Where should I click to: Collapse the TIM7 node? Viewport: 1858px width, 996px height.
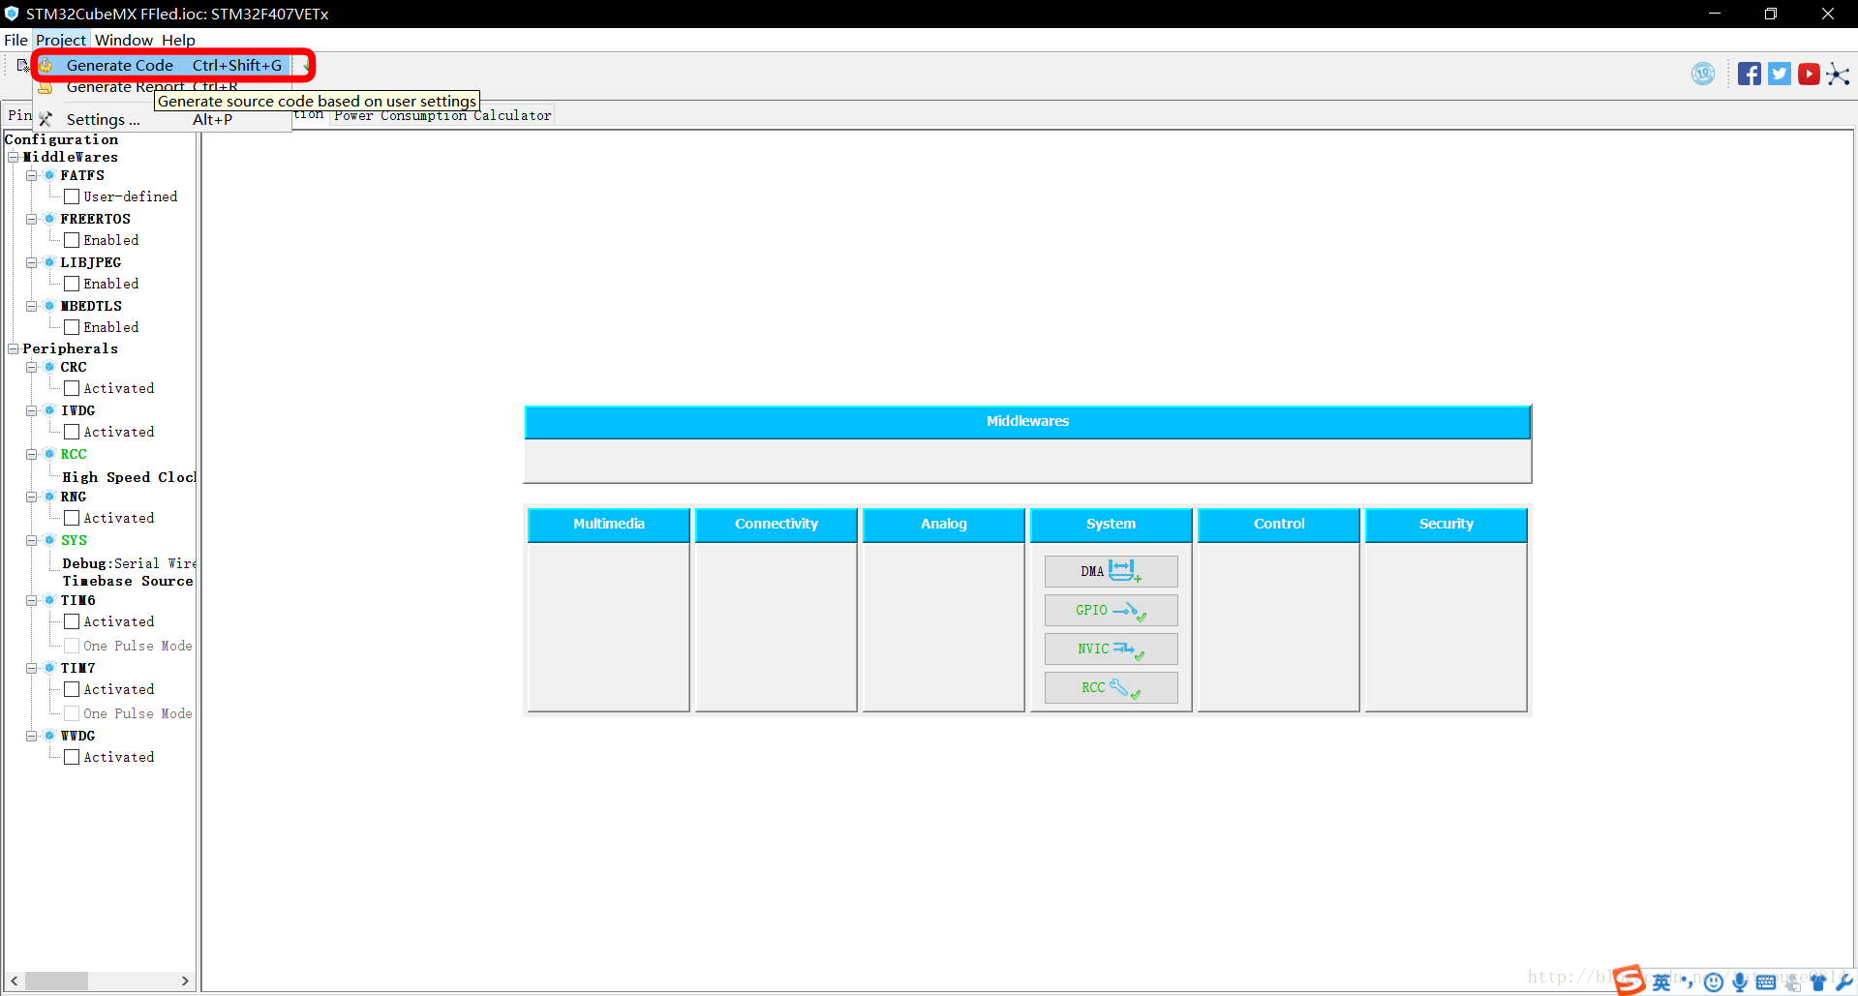tap(32, 668)
